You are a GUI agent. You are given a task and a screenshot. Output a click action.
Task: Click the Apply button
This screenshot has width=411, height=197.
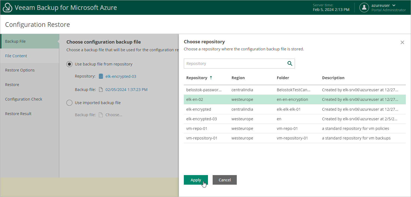(x=196, y=180)
